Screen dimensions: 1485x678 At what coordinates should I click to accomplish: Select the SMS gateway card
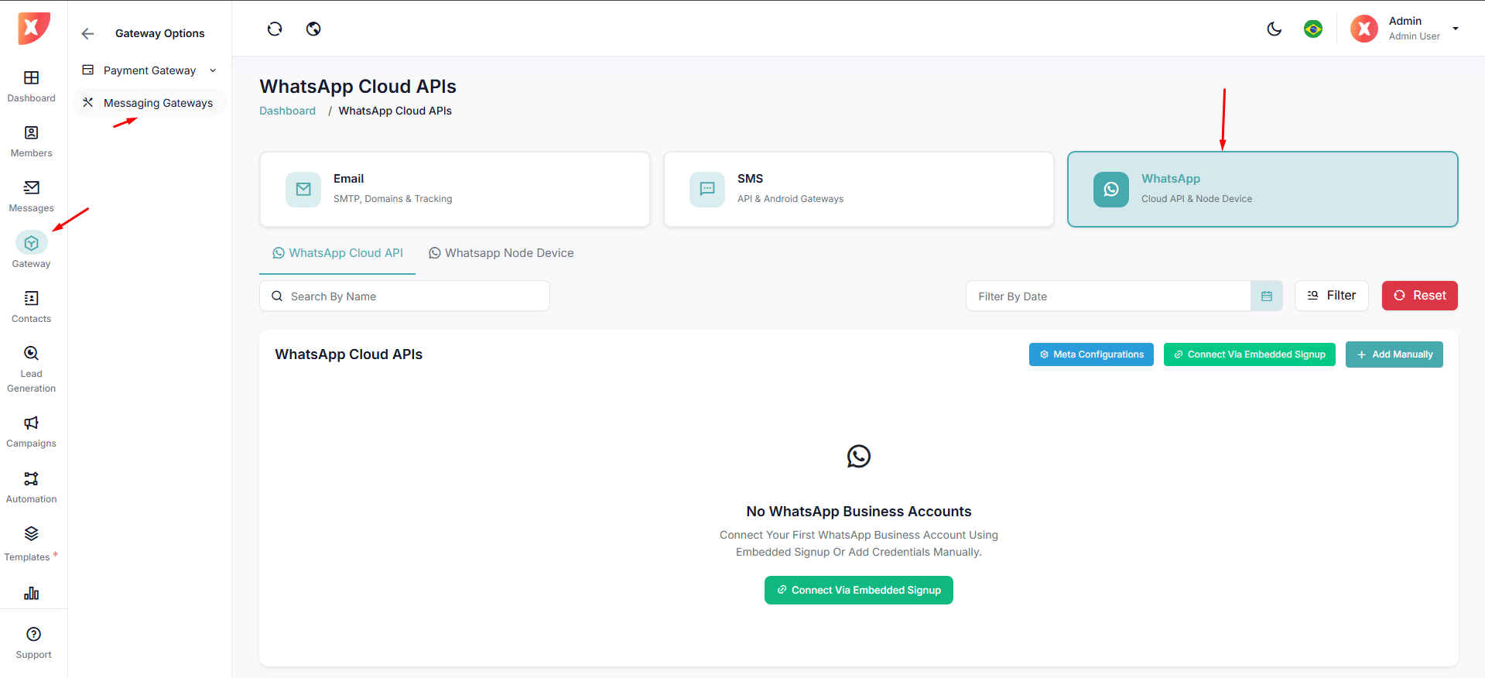click(x=858, y=190)
